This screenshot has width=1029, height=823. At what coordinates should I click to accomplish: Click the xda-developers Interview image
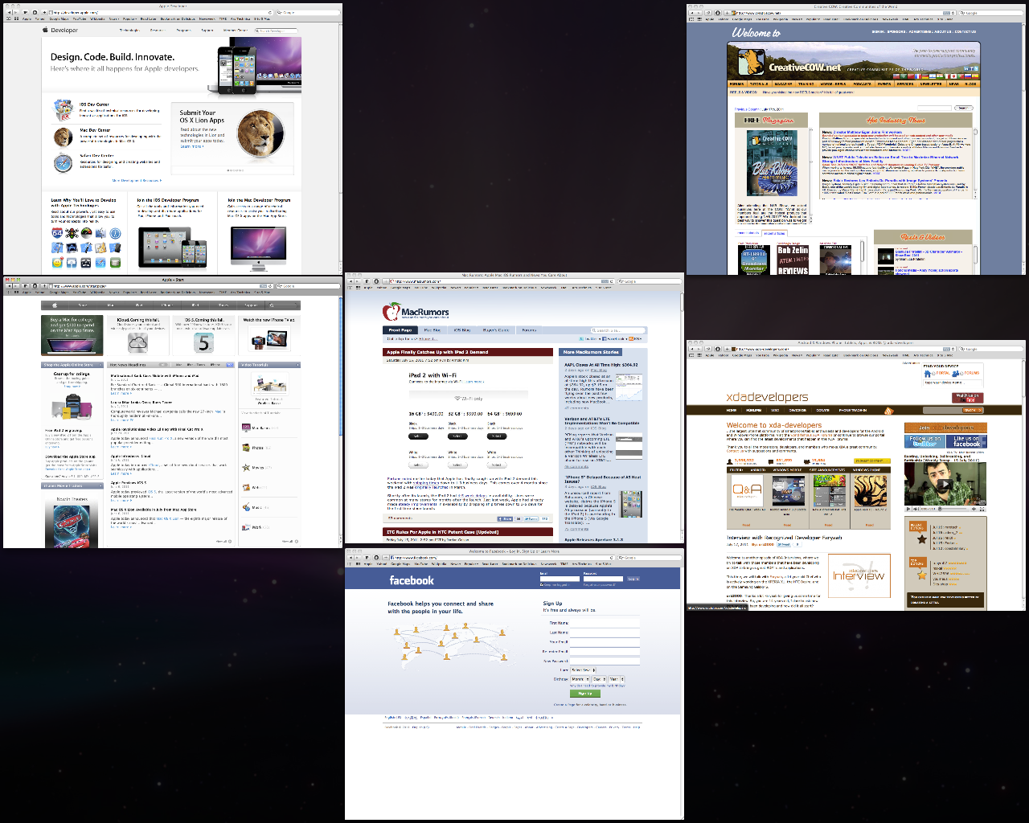click(x=859, y=575)
